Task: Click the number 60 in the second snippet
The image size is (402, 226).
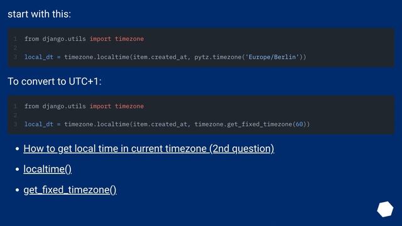Action: (299, 124)
